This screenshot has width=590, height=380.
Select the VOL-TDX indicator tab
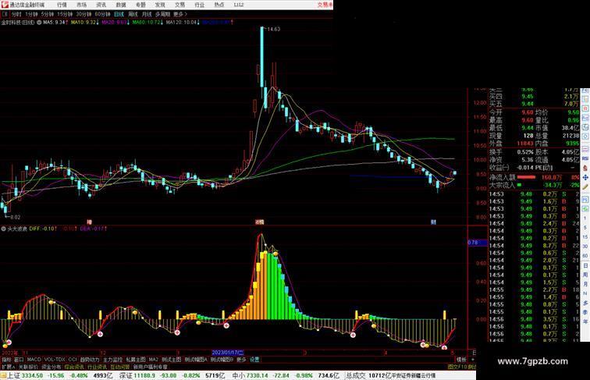point(55,360)
